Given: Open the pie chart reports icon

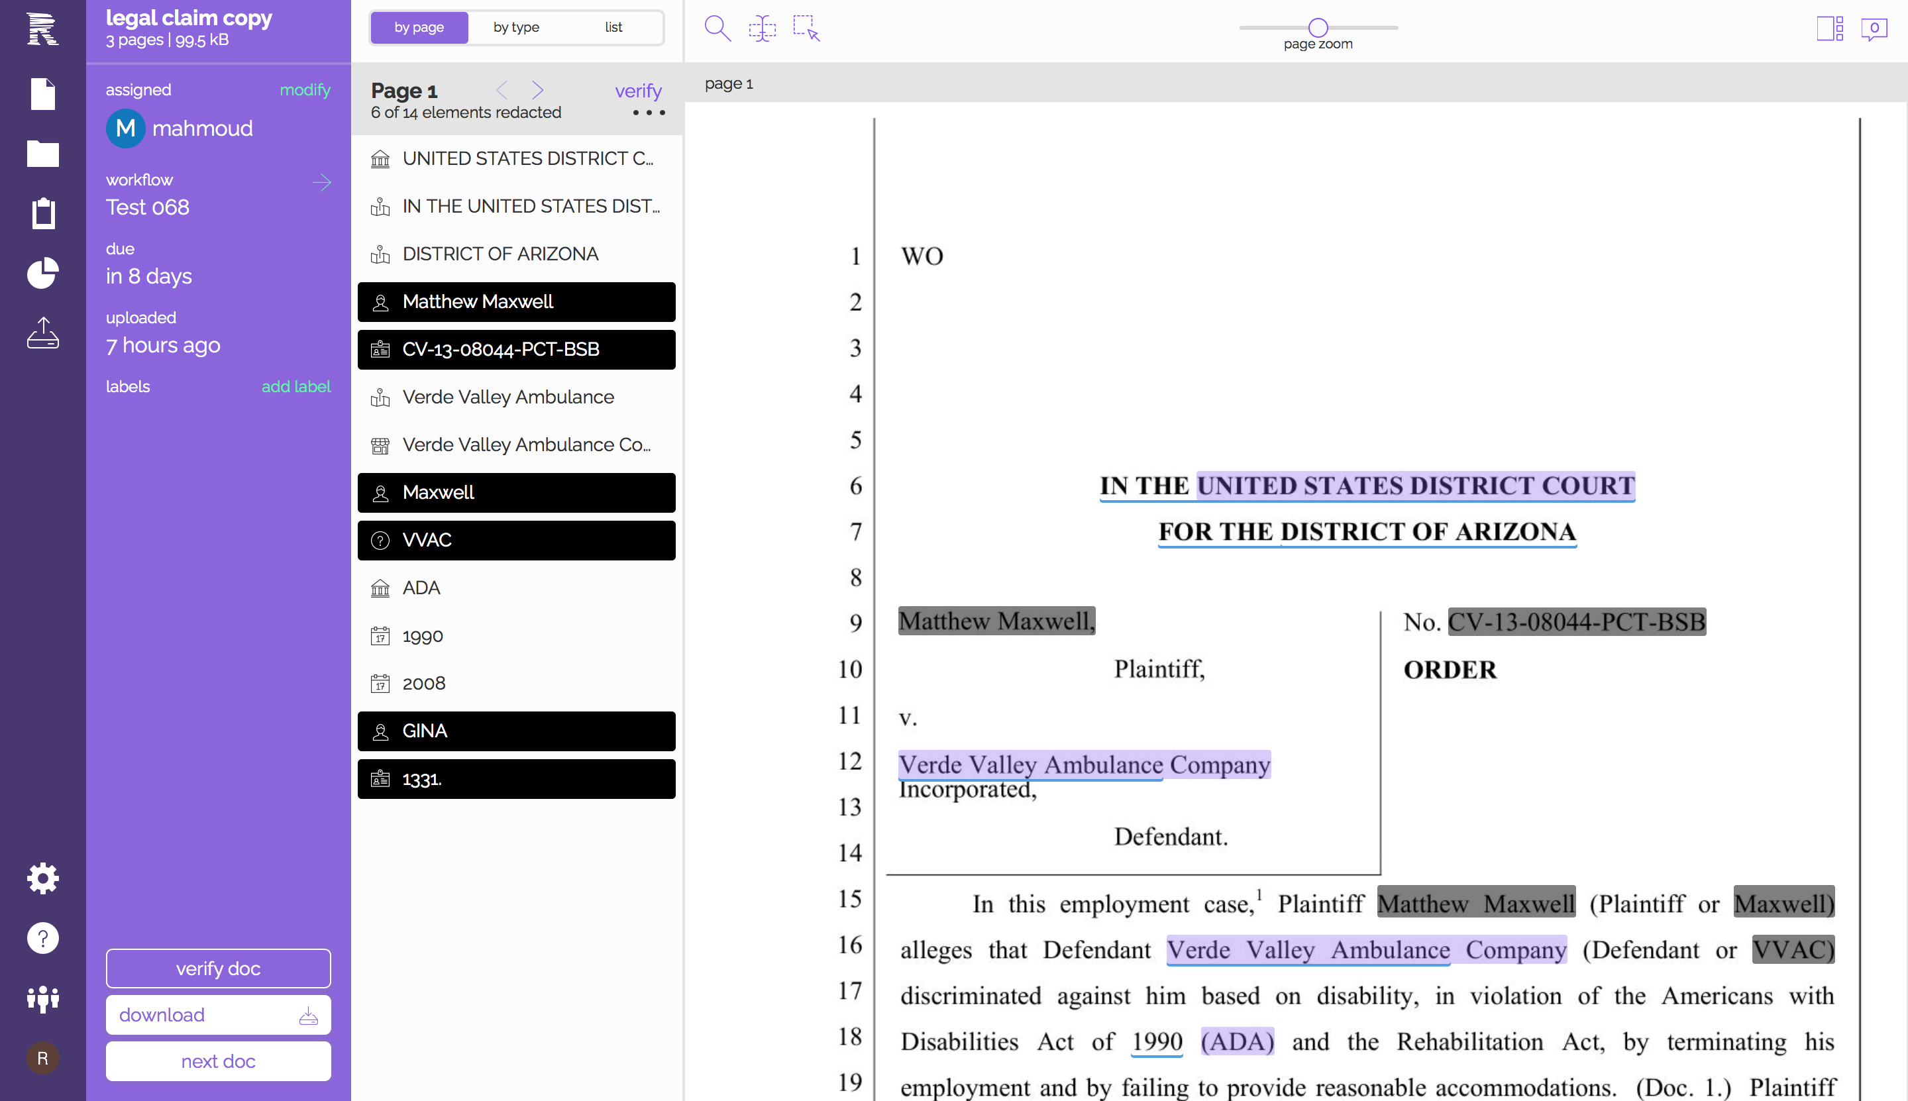Looking at the screenshot, I should (42, 273).
